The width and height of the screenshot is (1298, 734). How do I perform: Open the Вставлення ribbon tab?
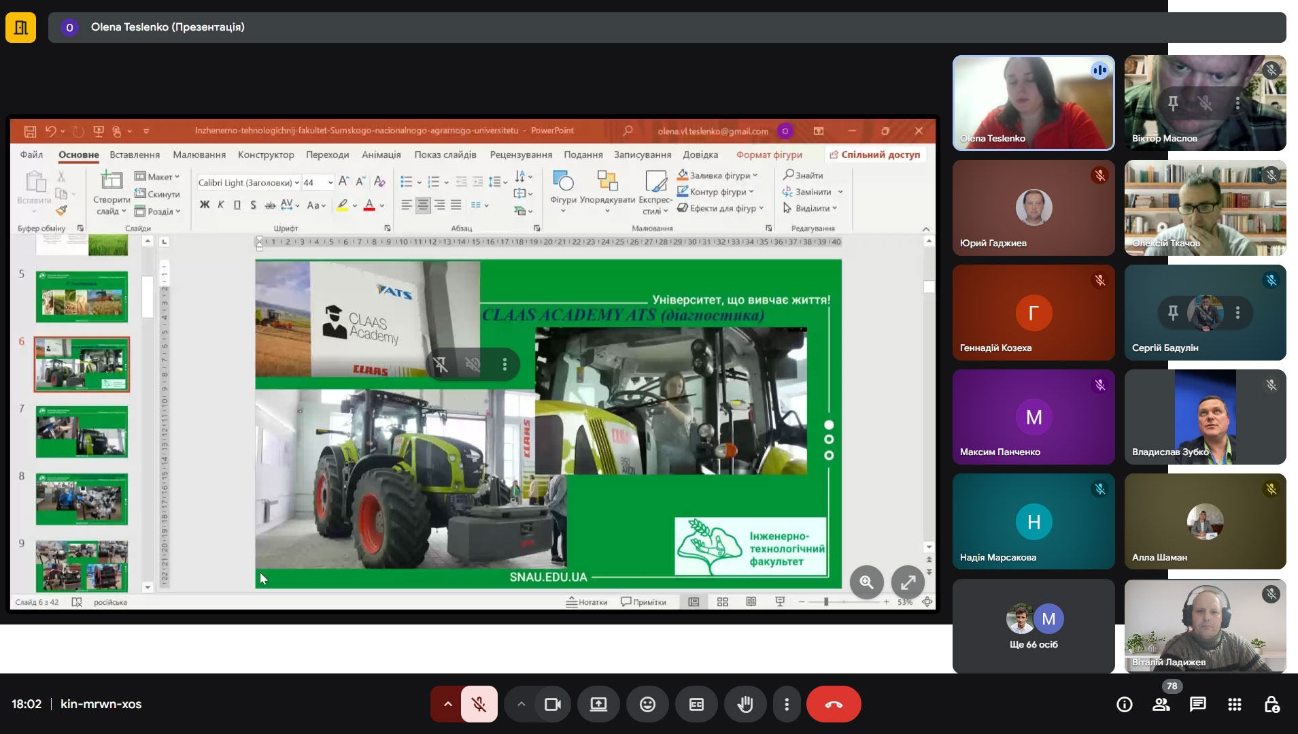(x=135, y=154)
